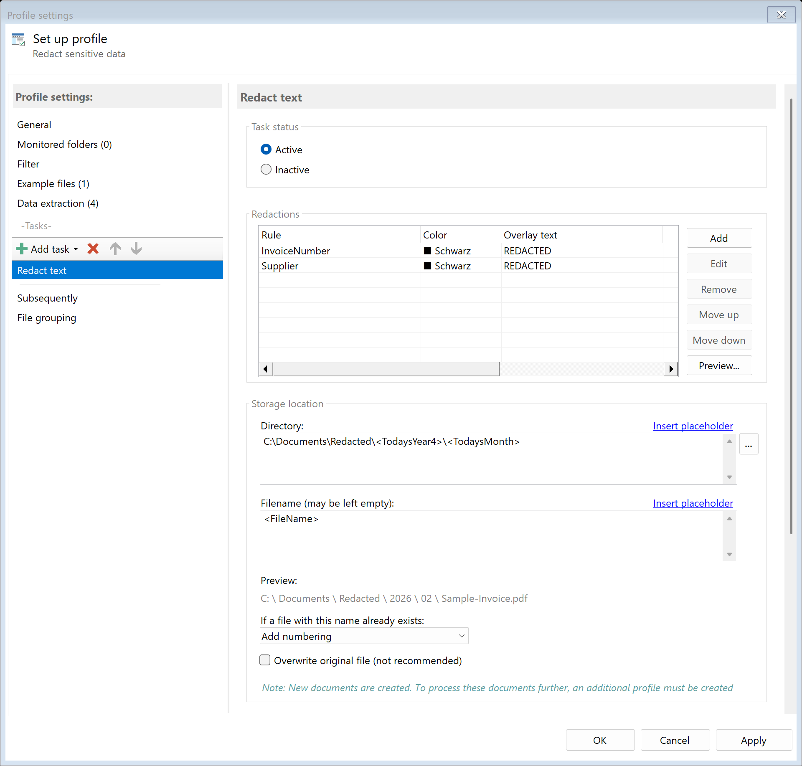
Task: Open Data extraction (4) settings
Action: click(58, 203)
